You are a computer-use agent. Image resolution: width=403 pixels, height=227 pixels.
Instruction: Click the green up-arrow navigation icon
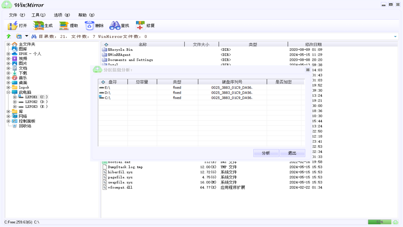pos(9,36)
